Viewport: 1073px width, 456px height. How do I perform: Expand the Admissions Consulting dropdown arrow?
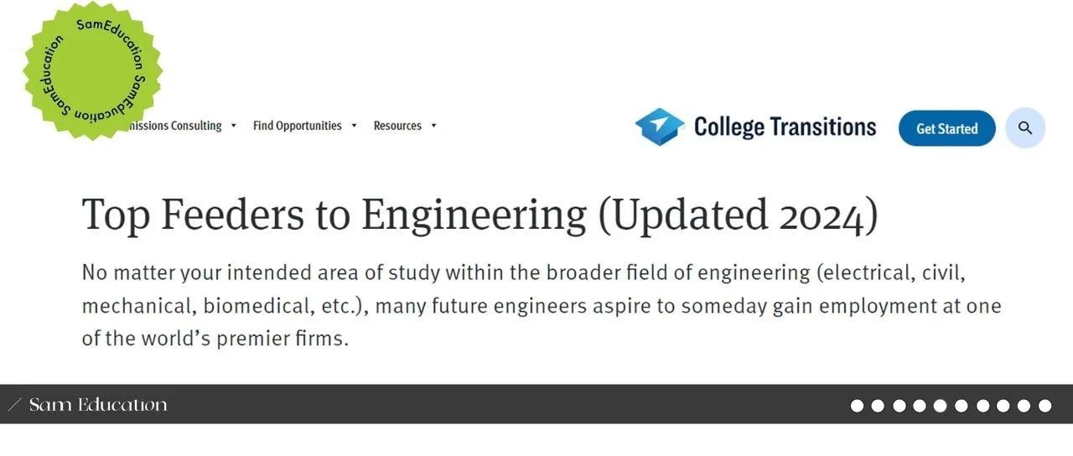233,126
